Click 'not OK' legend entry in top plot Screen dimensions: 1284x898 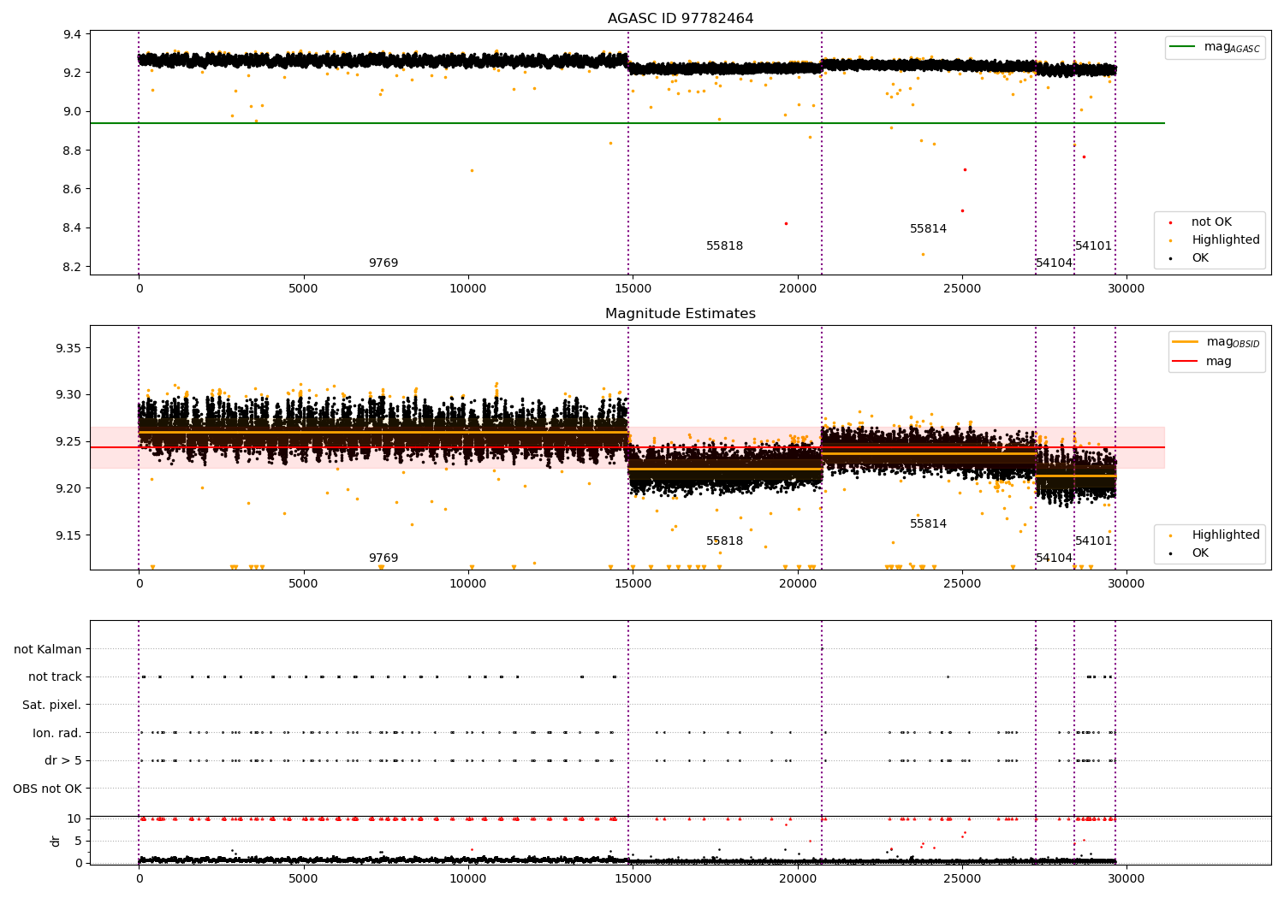1210,222
